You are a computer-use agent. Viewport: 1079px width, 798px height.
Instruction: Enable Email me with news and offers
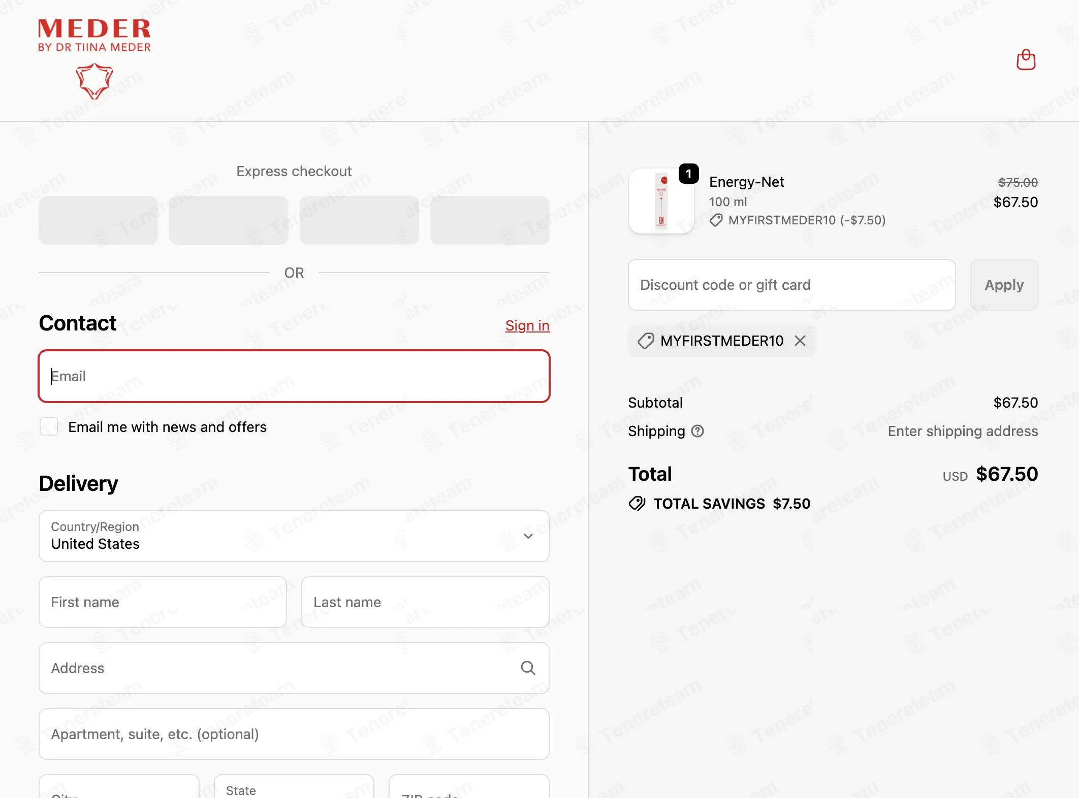click(x=49, y=427)
